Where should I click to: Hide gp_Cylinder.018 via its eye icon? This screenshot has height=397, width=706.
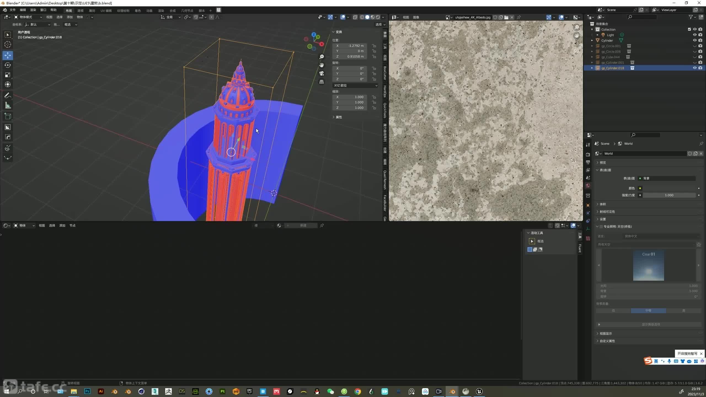[695, 68]
